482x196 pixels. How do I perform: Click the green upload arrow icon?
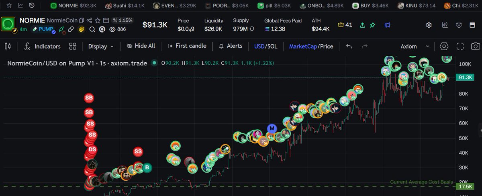(363, 25)
